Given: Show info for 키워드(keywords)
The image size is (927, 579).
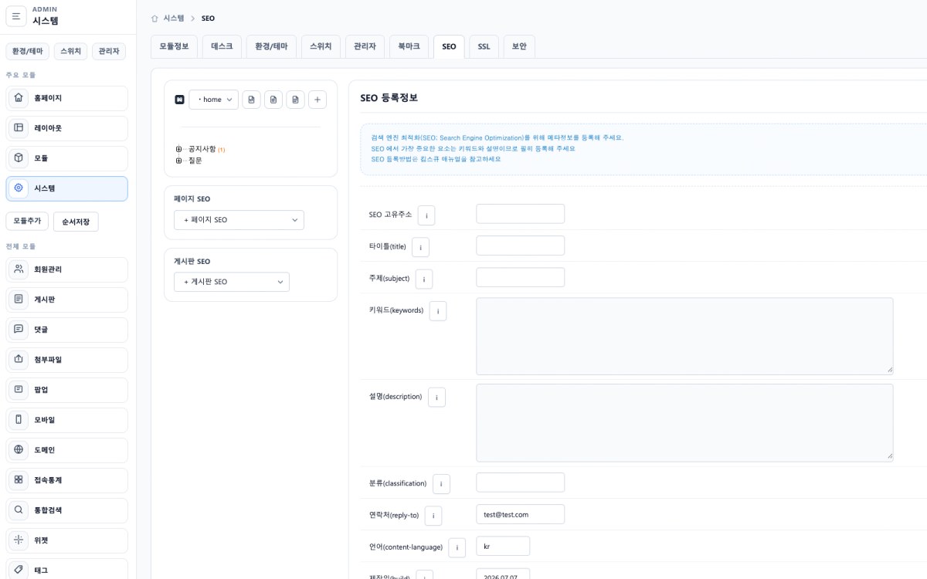Looking at the screenshot, I should (438, 311).
